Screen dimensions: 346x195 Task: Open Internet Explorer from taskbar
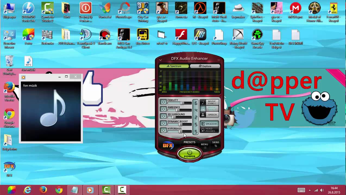27,190
